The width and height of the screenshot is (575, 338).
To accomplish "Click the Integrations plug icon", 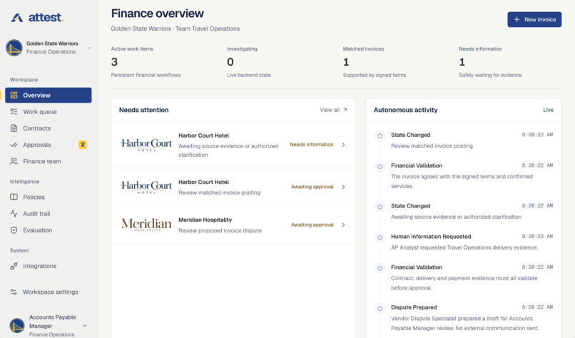I will pos(14,266).
